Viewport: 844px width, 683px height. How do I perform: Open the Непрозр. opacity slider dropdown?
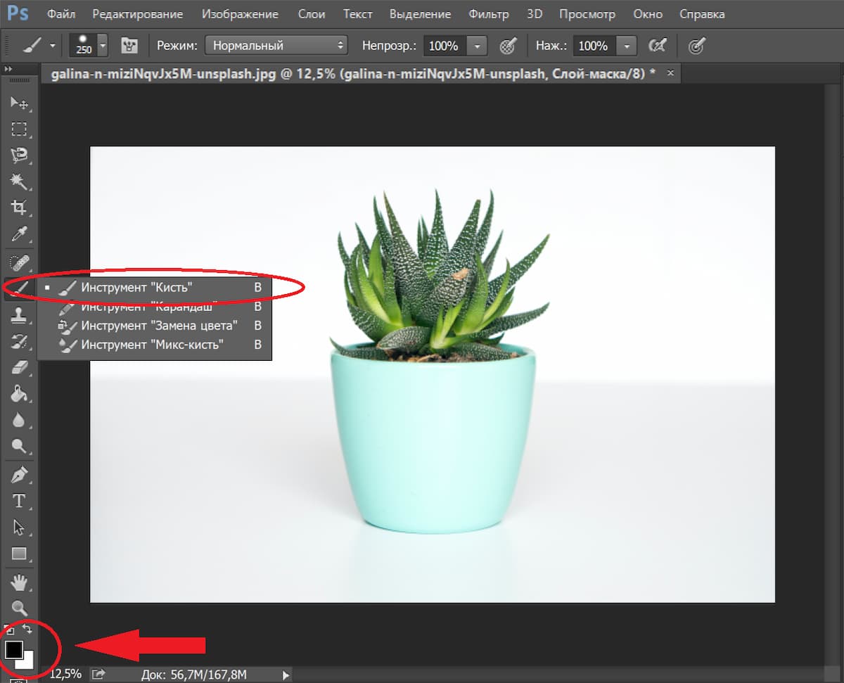tap(477, 46)
